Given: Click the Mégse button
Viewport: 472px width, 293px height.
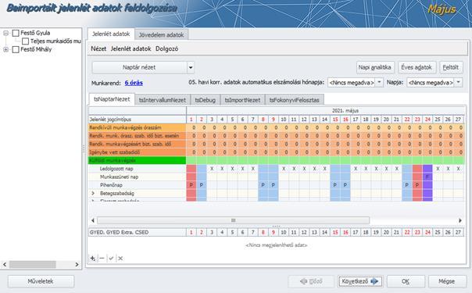Looking at the screenshot, I should pos(447,281).
